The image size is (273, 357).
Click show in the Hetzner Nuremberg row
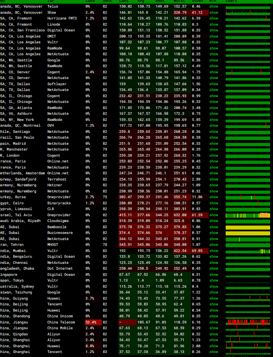coord(214,185)
